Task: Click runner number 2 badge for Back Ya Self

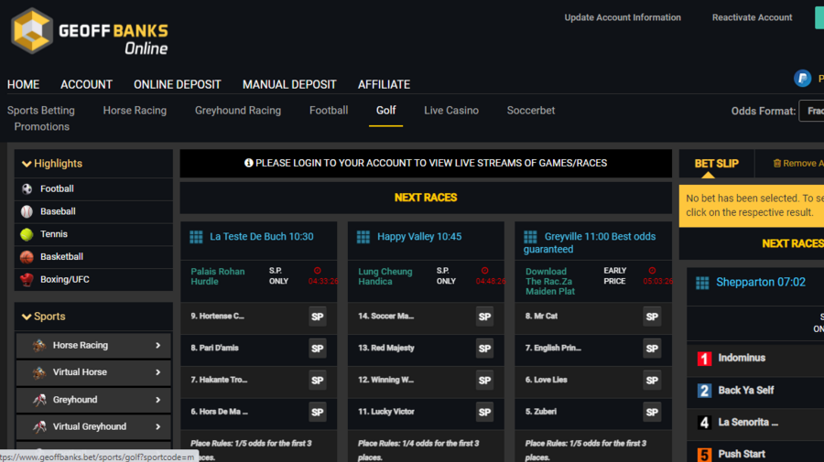Action: click(704, 391)
